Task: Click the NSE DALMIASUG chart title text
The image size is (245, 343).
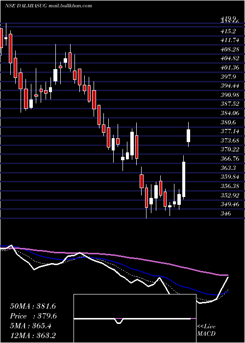Action: click(x=26, y=6)
